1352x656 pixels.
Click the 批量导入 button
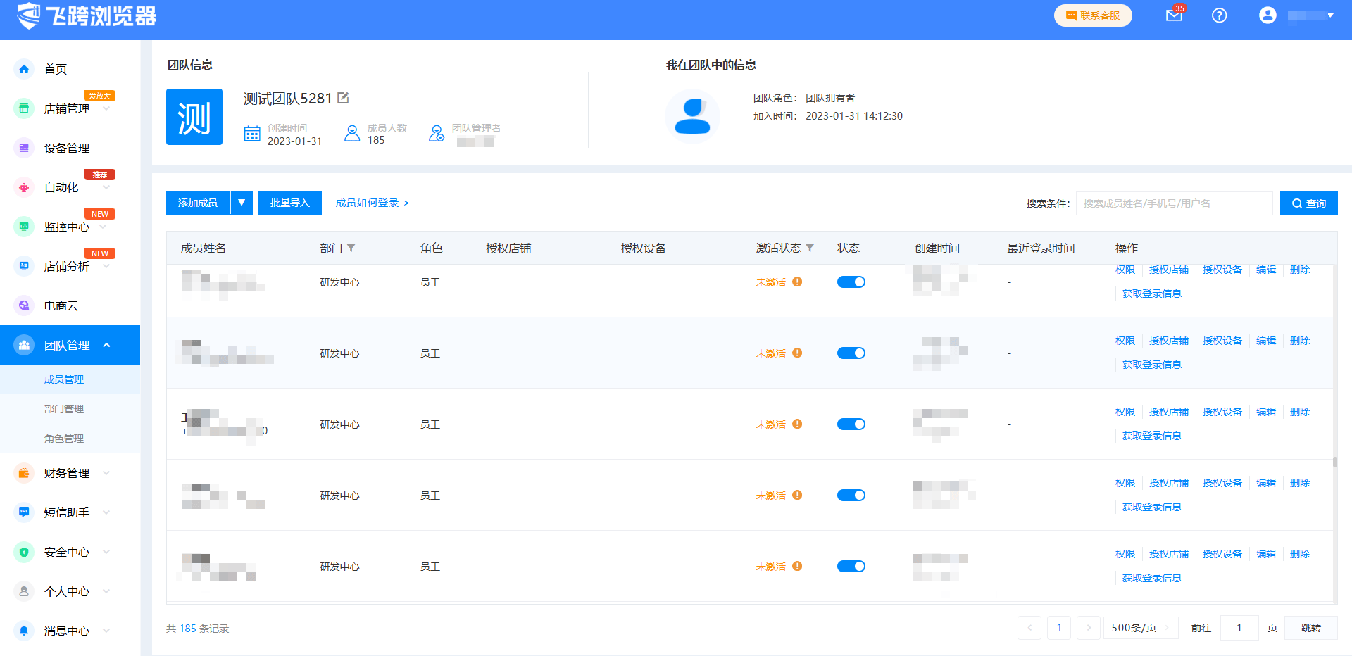[289, 203]
